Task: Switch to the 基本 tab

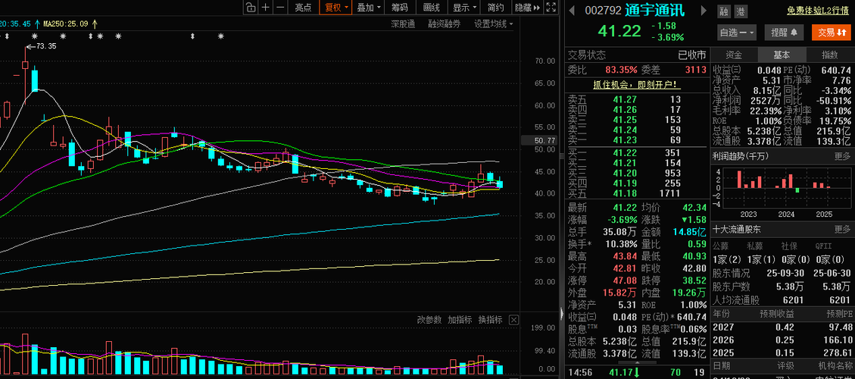Action: click(x=782, y=55)
